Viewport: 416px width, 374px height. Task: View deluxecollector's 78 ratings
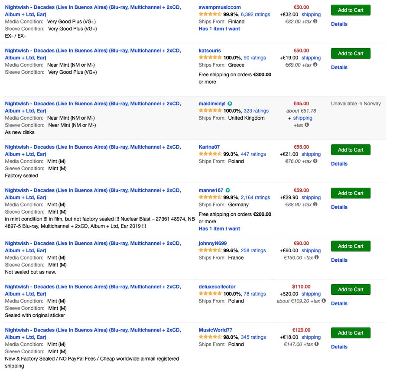tap(255, 294)
